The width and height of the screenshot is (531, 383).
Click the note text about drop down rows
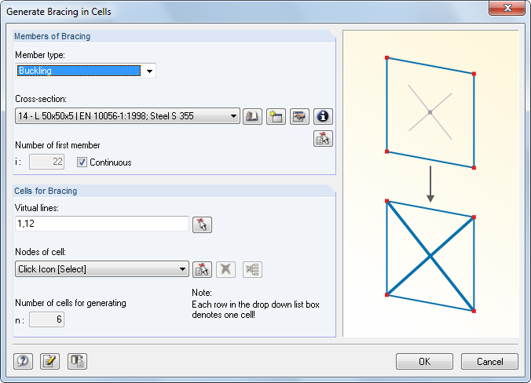tap(255, 309)
